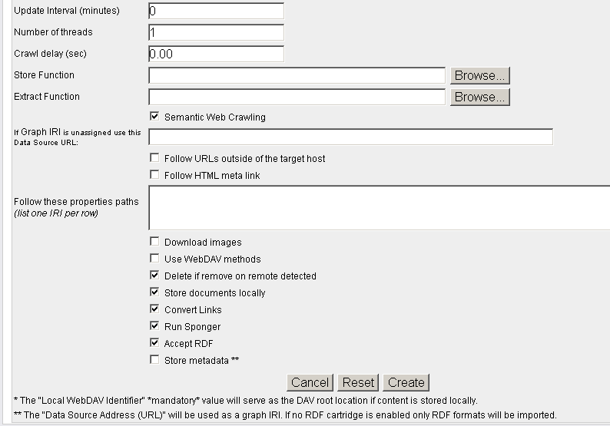The height and width of the screenshot is (426, 610).
Task: Uncheck Store documents locally
Action: coord(154,292)
